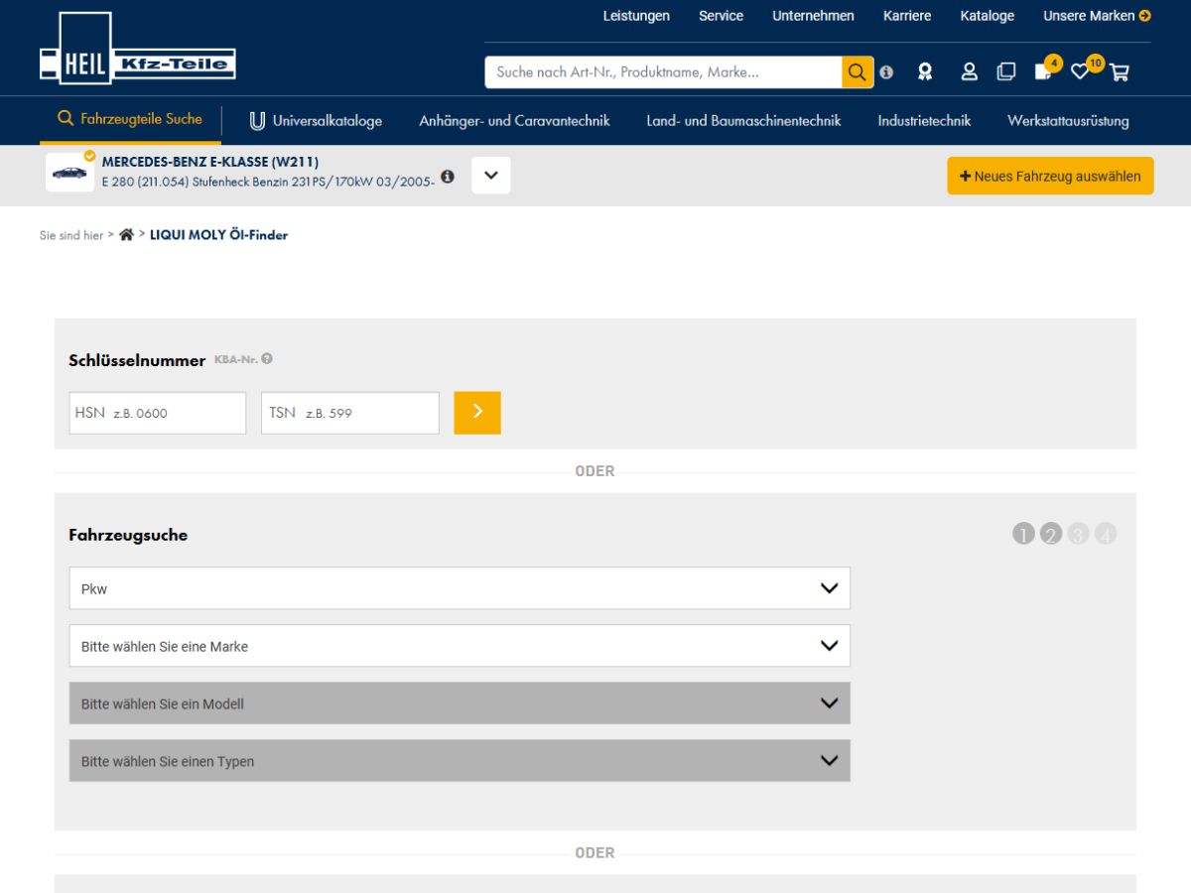Focus the main product search field
1191x893 pixels.
tap(664, 72)
